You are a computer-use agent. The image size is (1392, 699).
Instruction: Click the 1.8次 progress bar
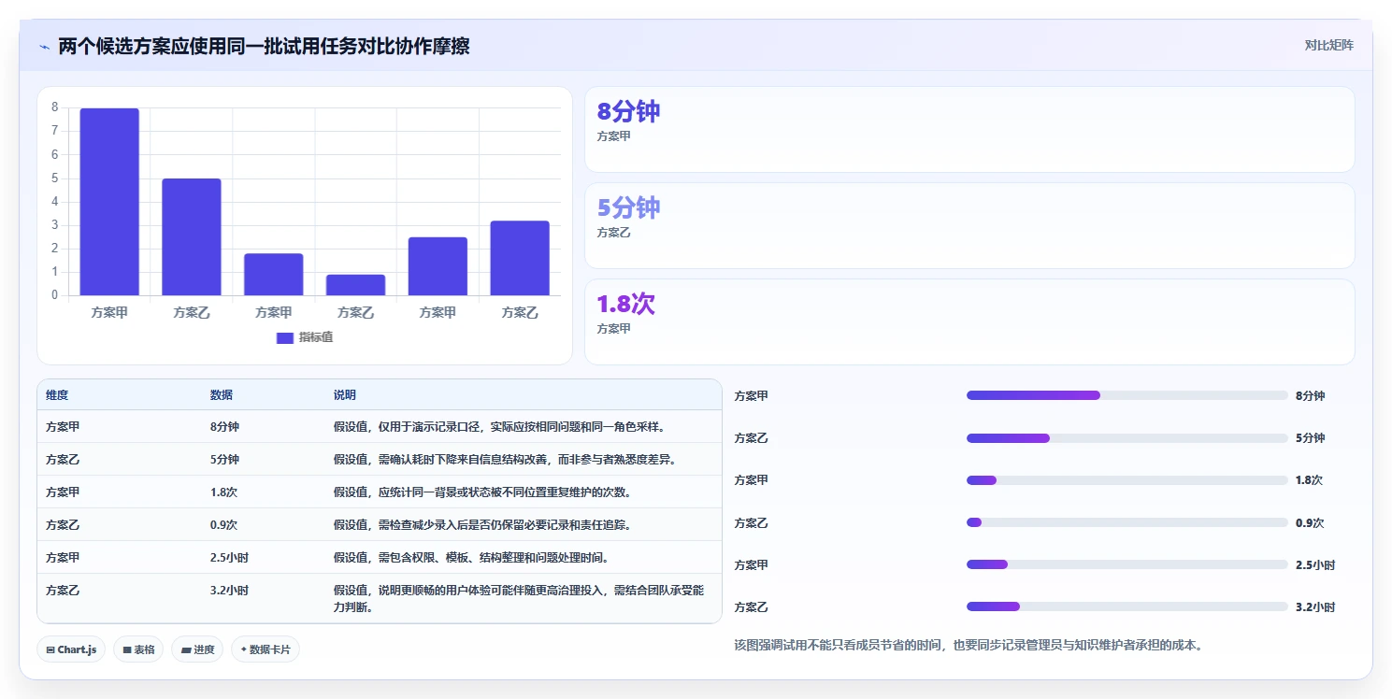(1127, 480)
